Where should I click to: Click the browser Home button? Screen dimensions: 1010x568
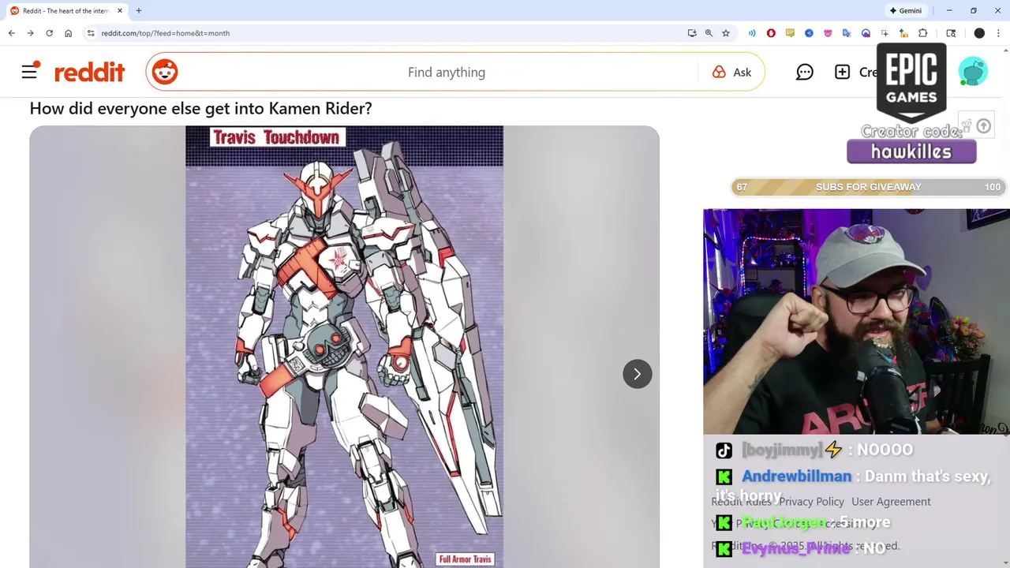pyautogui.click(x=69, y=33)
